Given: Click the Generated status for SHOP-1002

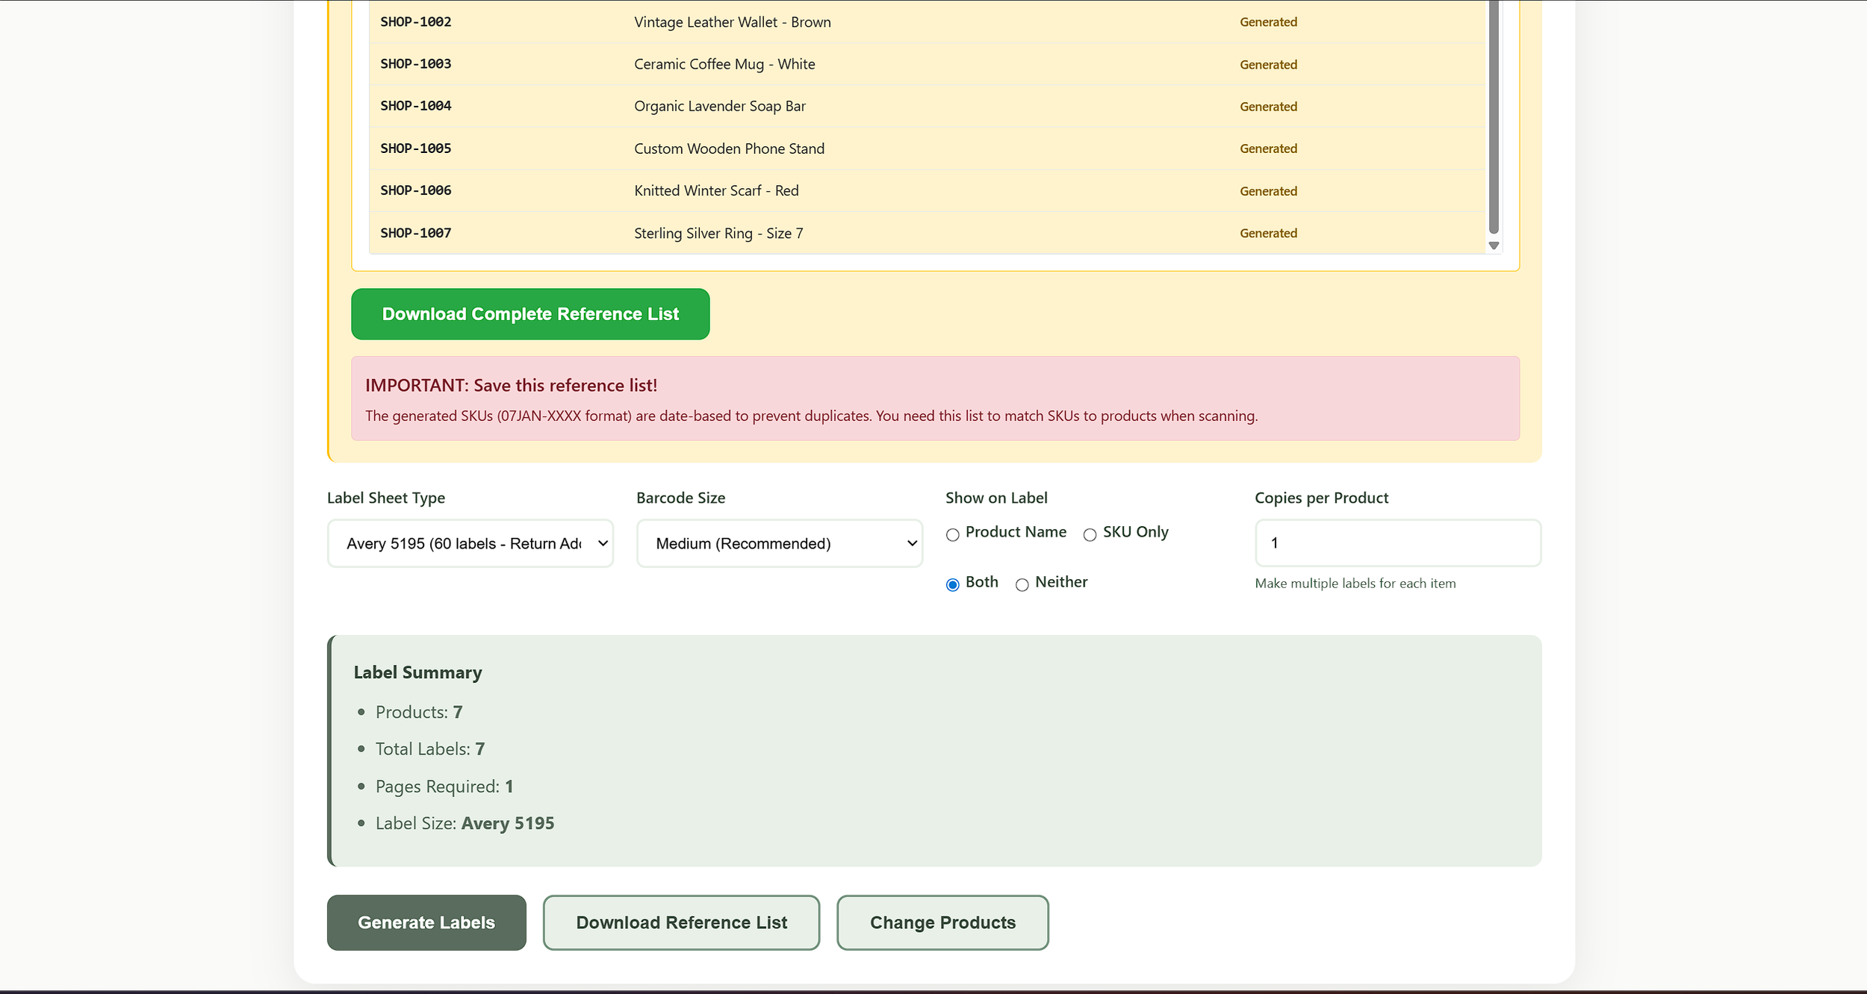Looking at the screenshot, I should (x=1267, y=22).
